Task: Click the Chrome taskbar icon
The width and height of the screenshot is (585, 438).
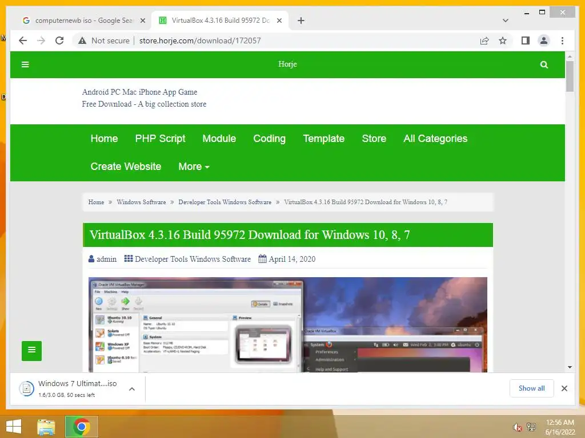Action: 81,427
